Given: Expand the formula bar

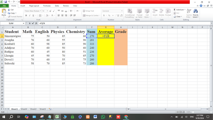Looking at the screenshot, I should (212, 23).
